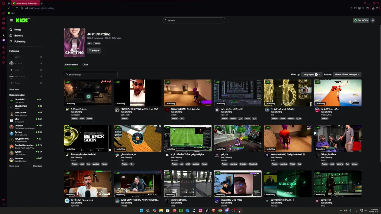Open MEDXM IS LIVE NOW stream title
The width and height of the screenshot is (381, 214).
pyautogui.click(x=231, y=200)
